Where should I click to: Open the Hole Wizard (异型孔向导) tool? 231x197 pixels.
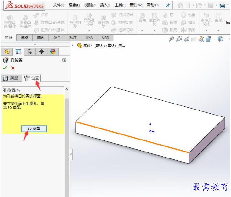[x=89, y=20]
